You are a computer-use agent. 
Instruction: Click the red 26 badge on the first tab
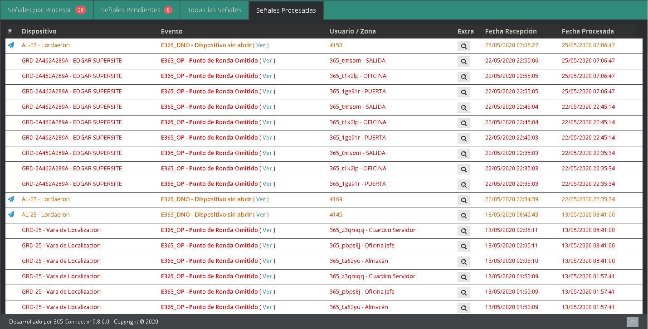(x=80, y=10)
